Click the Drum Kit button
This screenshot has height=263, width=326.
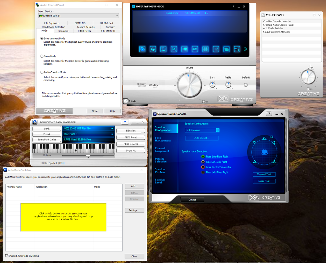pyautogui.click(x=131, y=151)
